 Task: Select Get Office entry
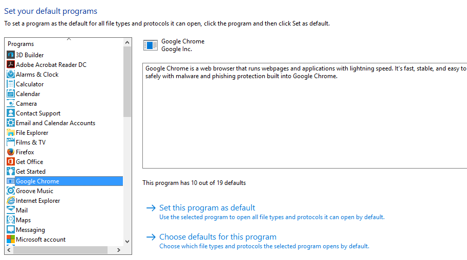tap(30, 161)
